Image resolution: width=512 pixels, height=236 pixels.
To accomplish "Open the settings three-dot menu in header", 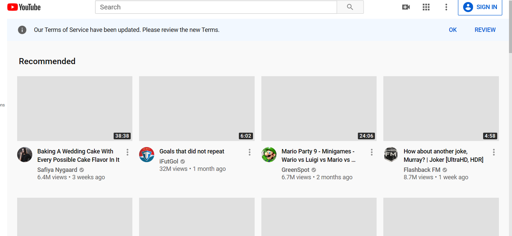I will pyautogui.click(x=446, y=7).
